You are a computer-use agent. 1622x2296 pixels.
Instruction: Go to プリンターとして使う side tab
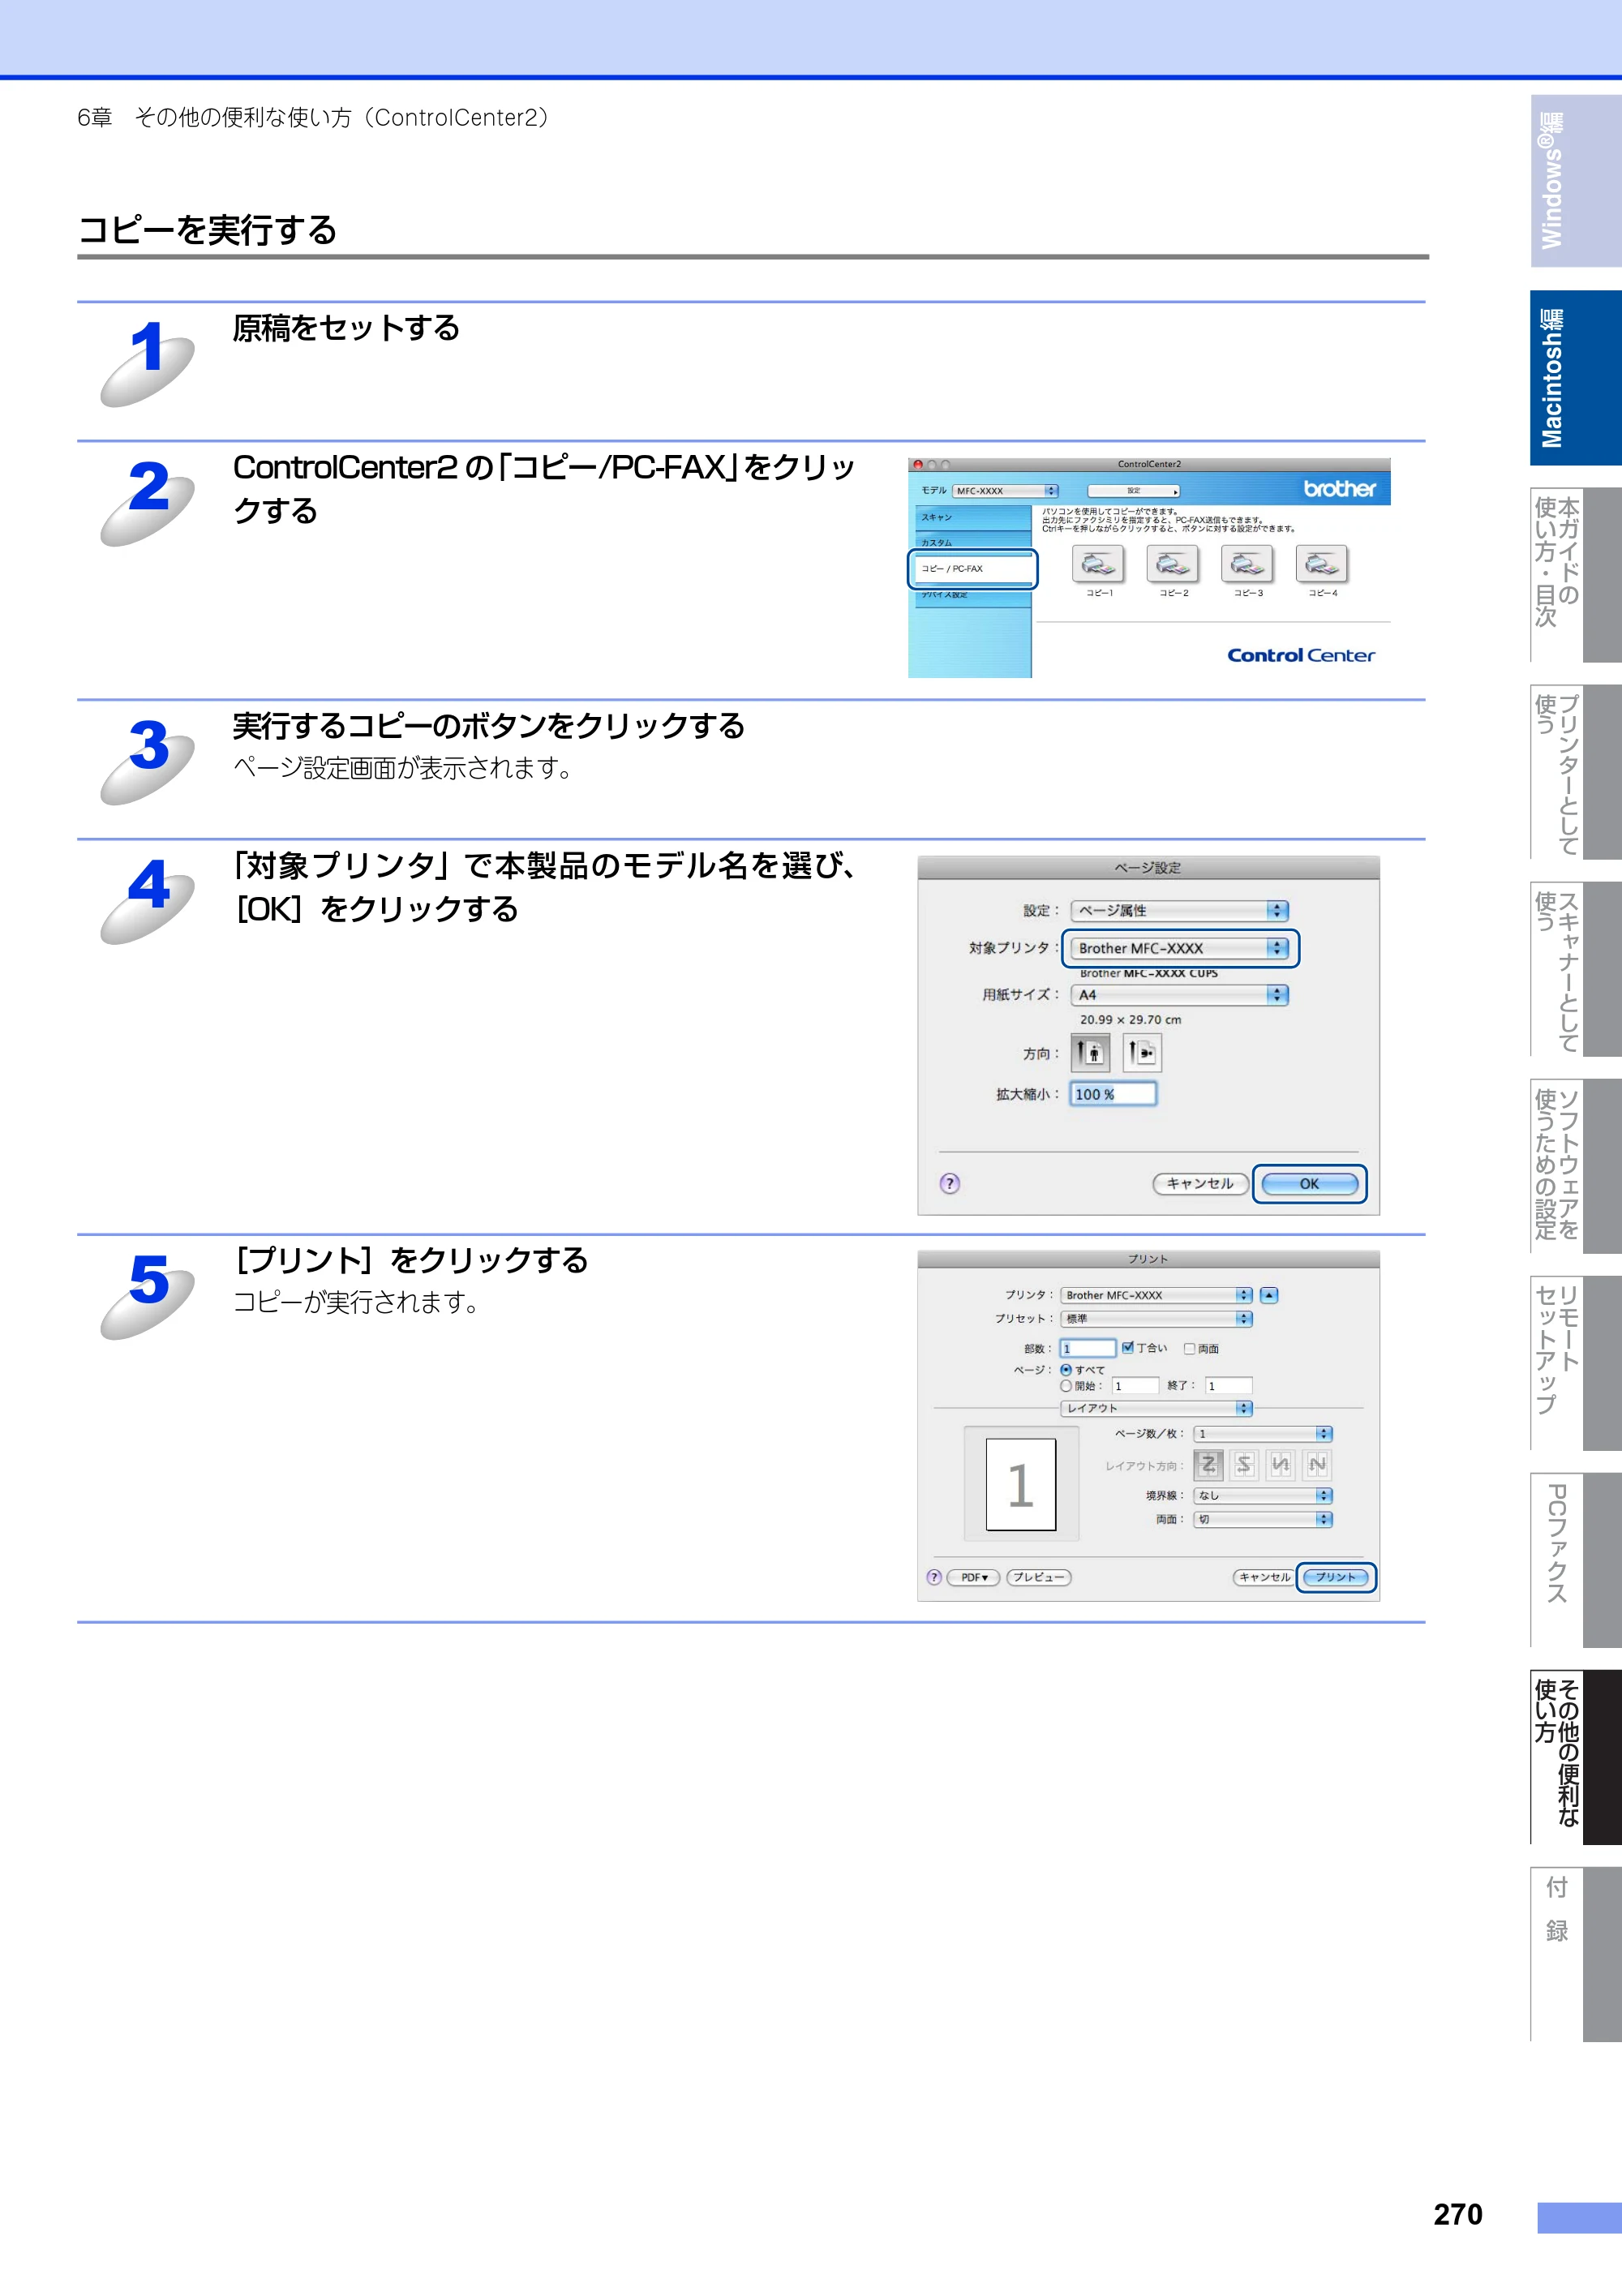(x=1575, y=772)
